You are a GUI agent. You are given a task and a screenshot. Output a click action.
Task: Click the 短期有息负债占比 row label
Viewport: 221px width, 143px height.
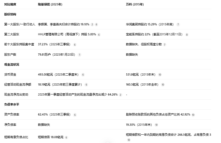pyautogui.click(x=16, y=137)
